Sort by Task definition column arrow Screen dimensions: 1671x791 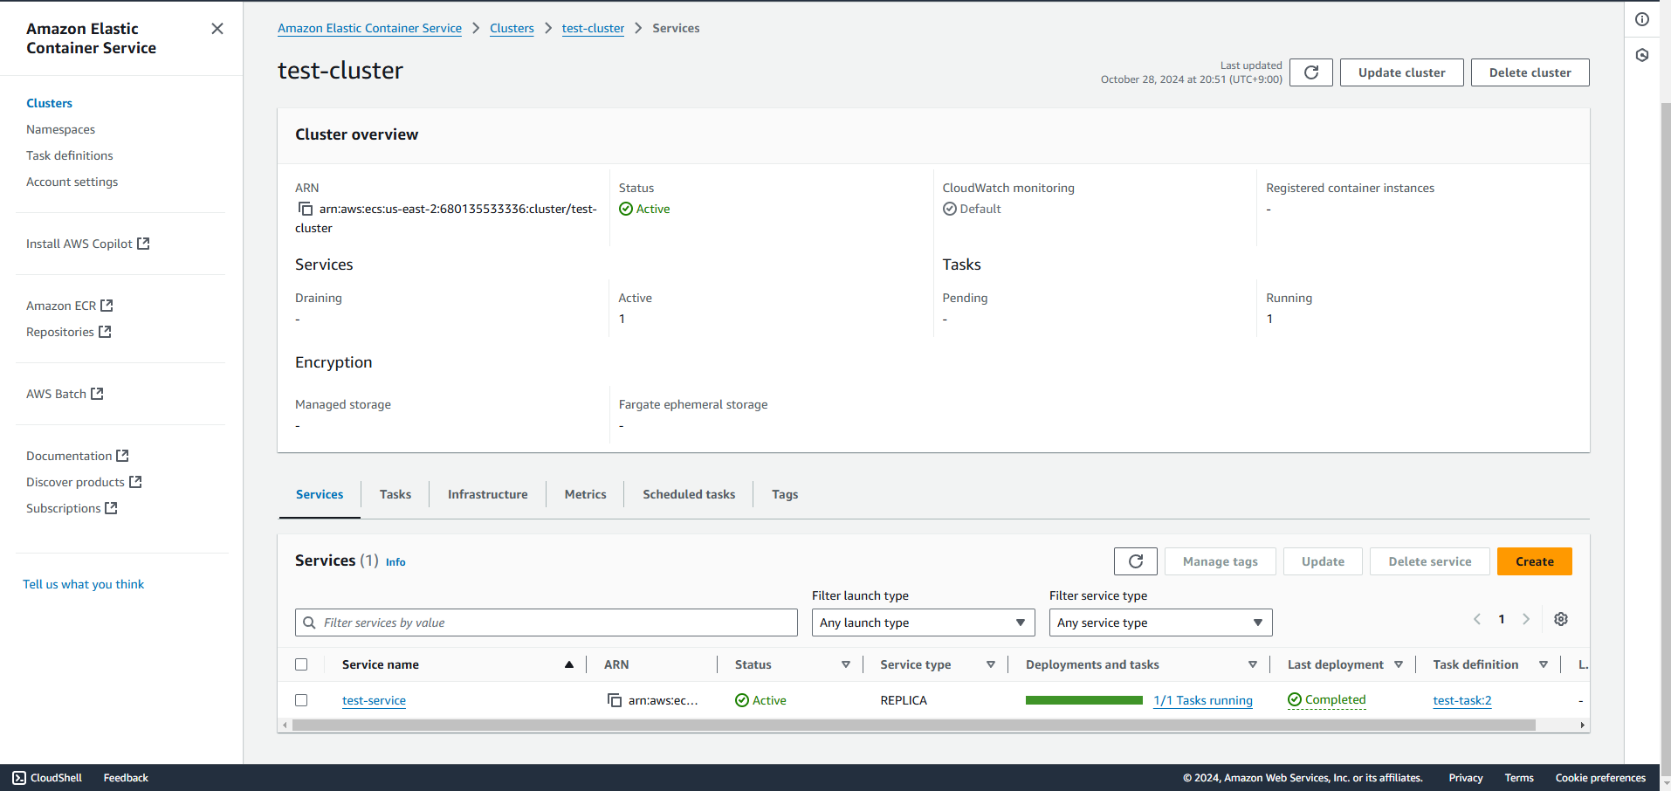1544,664
